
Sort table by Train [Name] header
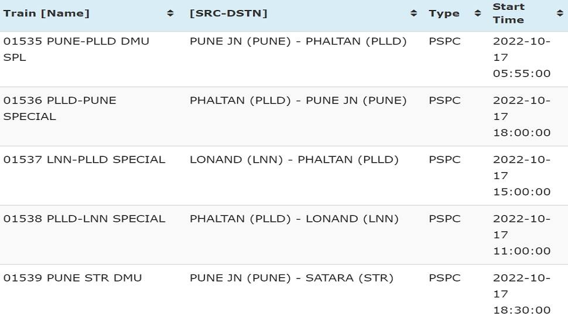pos(46,13)
